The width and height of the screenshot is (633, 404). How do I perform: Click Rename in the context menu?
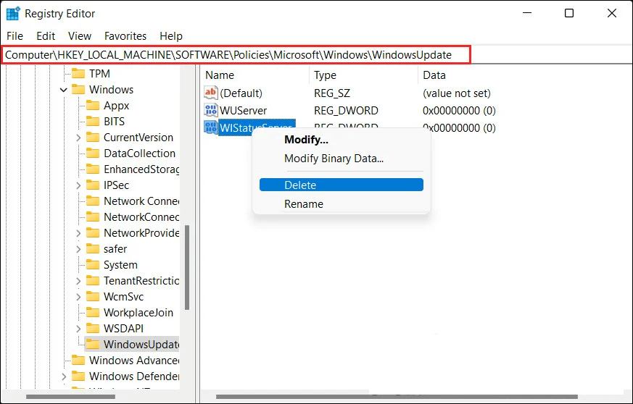pos(304,204)
